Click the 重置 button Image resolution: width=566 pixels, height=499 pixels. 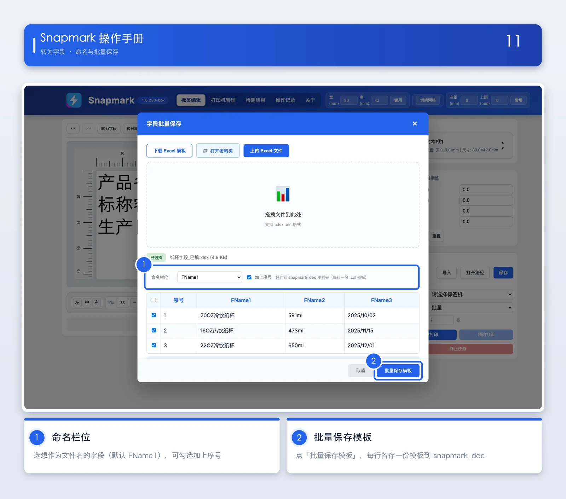coord(437,236)
